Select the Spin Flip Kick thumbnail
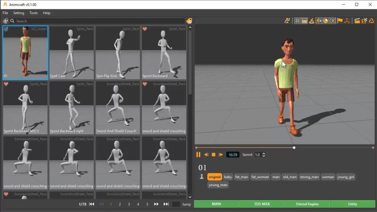Screen dimensions: 377x212 point(117,53)
